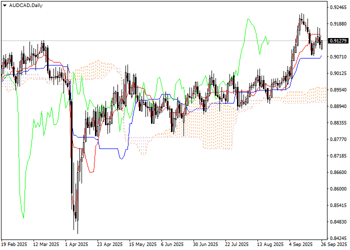This screenshot has width=350, height=250.
Task: Click the 0.85415 price axis label
Action: (x=338, y=205)
